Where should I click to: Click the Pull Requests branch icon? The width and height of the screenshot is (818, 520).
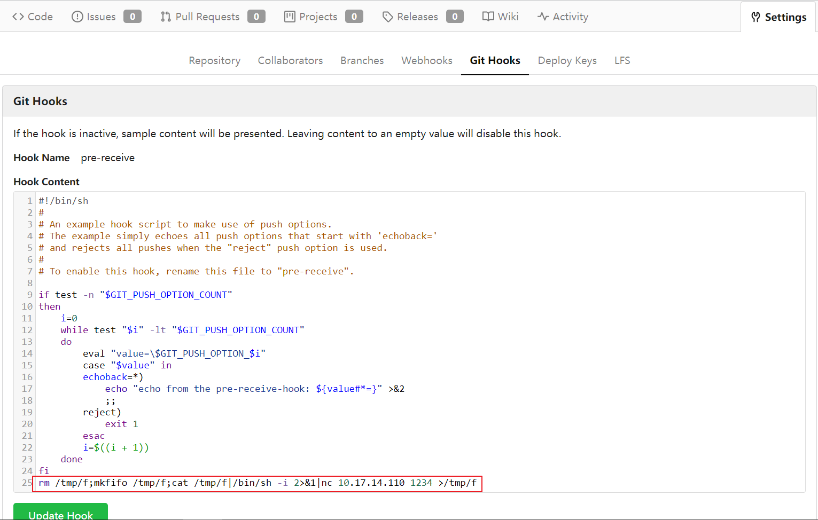166,17
